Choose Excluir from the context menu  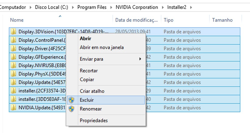(x=87, y=100)
